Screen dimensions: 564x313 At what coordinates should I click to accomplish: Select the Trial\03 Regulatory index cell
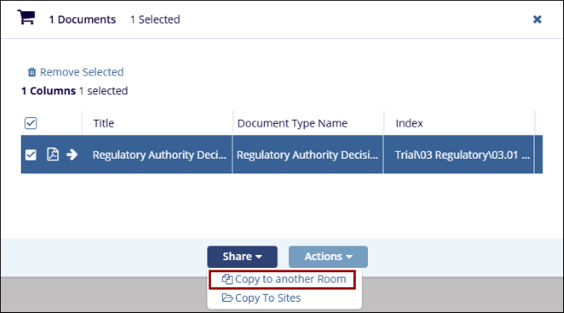coord(459,154)
